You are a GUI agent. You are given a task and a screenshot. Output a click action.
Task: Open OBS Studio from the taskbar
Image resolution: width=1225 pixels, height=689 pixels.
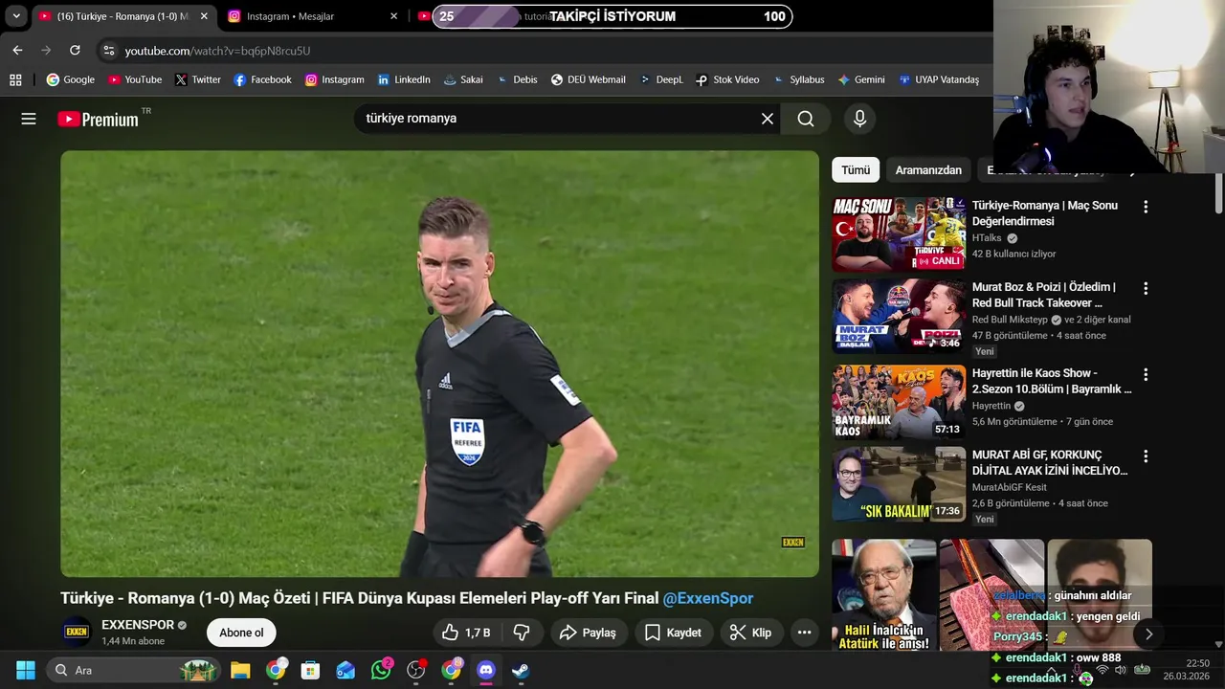coord(416,670)
